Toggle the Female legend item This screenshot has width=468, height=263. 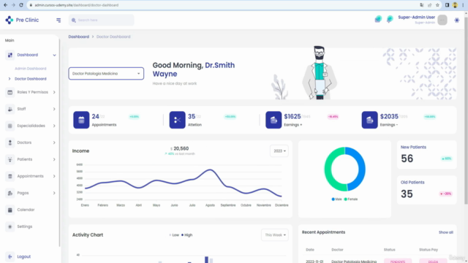click(351, 199)
